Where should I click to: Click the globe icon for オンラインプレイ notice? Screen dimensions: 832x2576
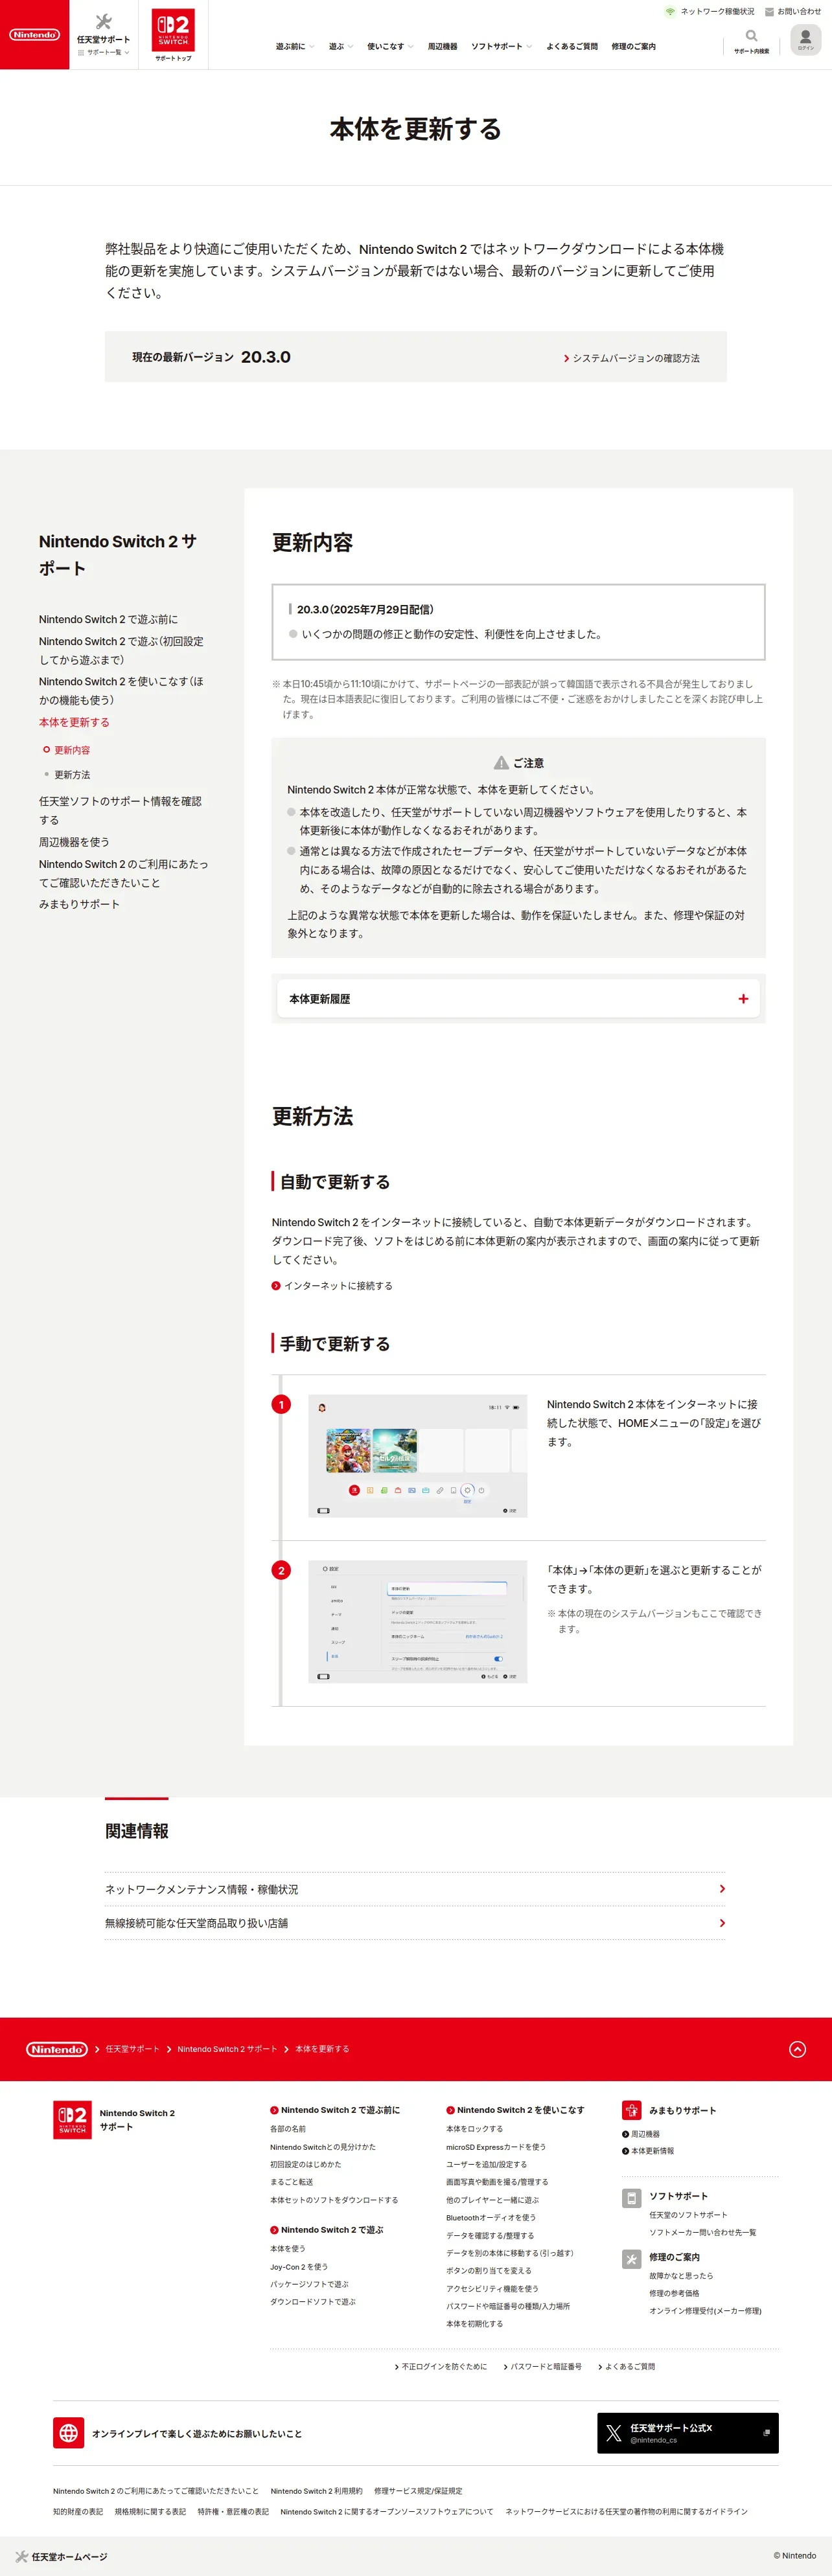coord(68,2433)
